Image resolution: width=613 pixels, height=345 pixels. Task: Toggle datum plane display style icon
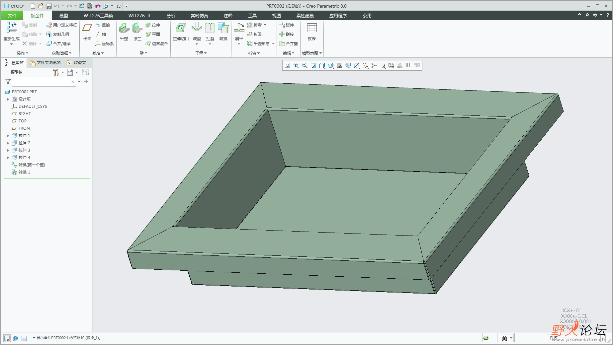click(357, 65)
